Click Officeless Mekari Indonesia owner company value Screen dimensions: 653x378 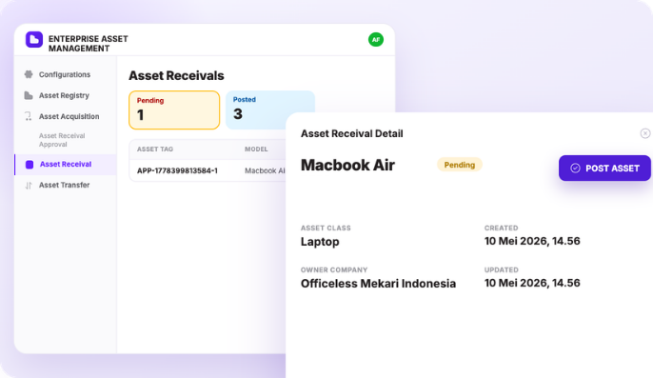pyautogui.click(x=378, y=284)
